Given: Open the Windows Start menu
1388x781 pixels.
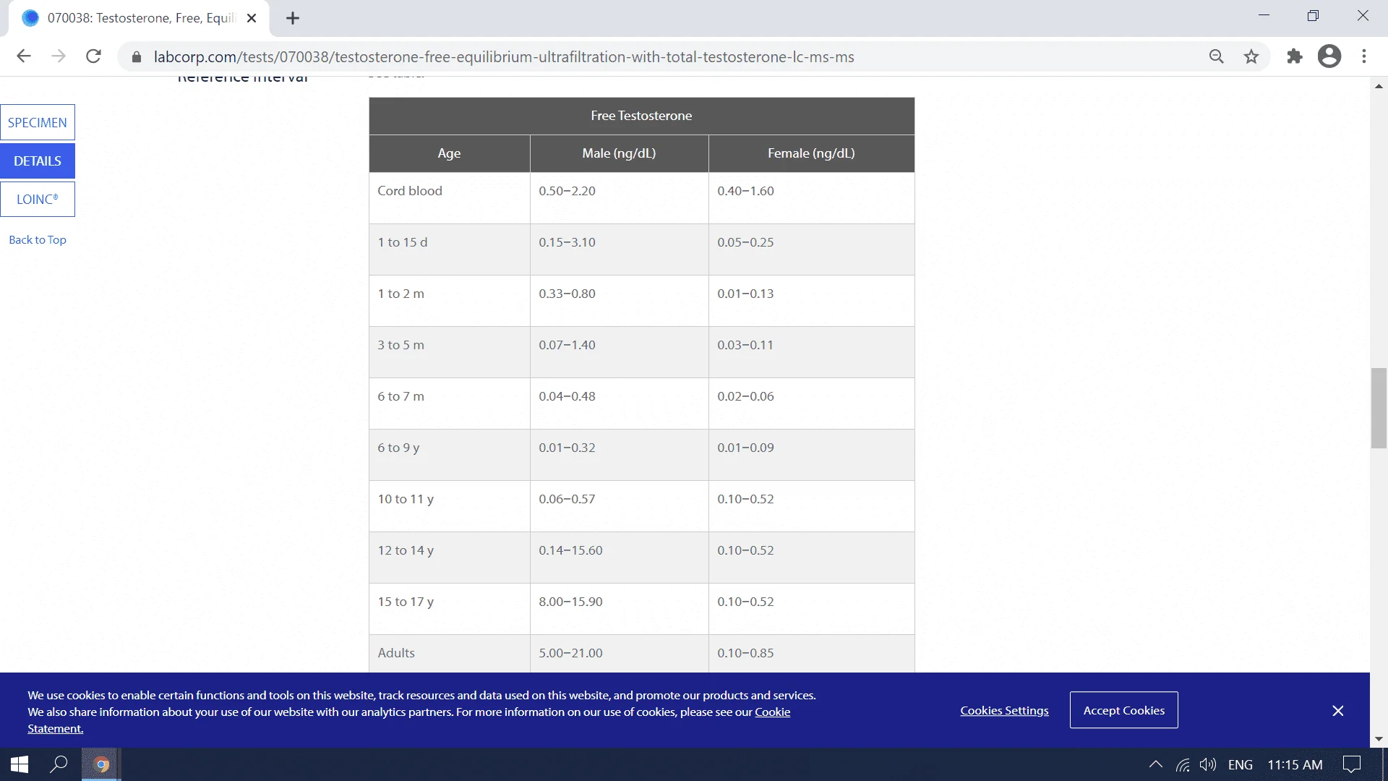Looking at the screenshot, I should pos(20,764).
